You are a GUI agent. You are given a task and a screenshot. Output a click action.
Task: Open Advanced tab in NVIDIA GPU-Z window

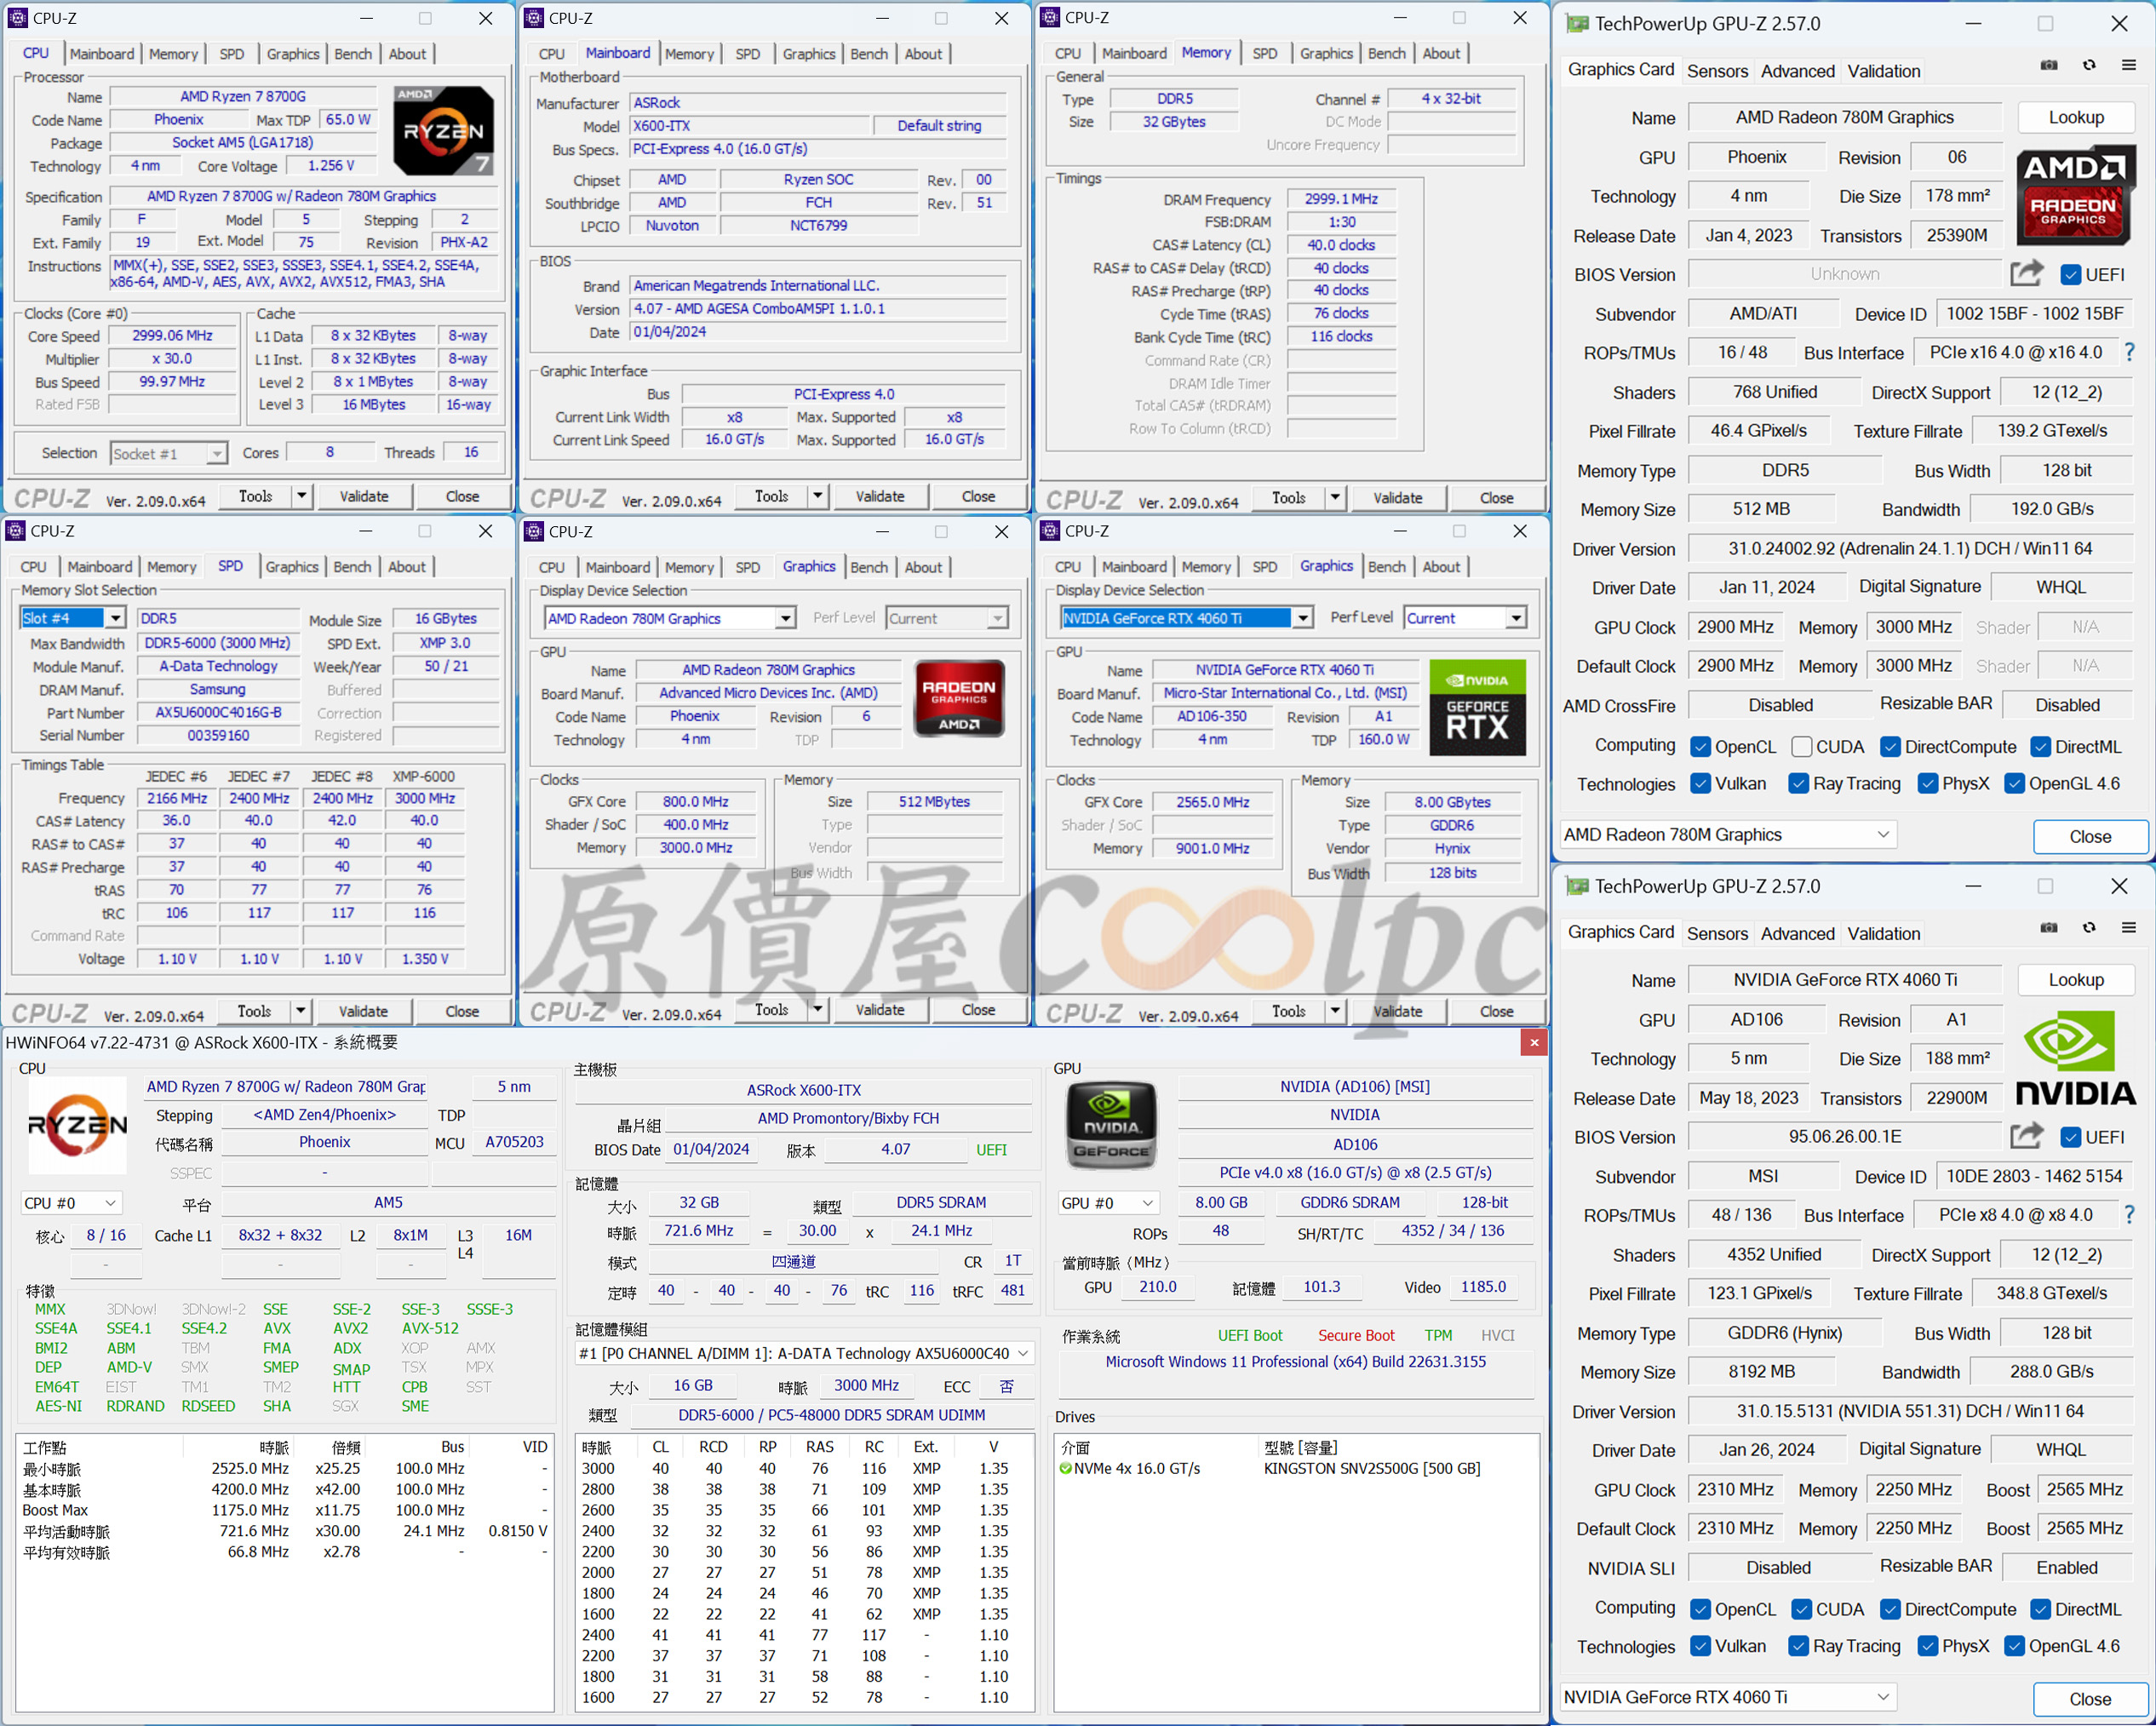[1797, 933]
